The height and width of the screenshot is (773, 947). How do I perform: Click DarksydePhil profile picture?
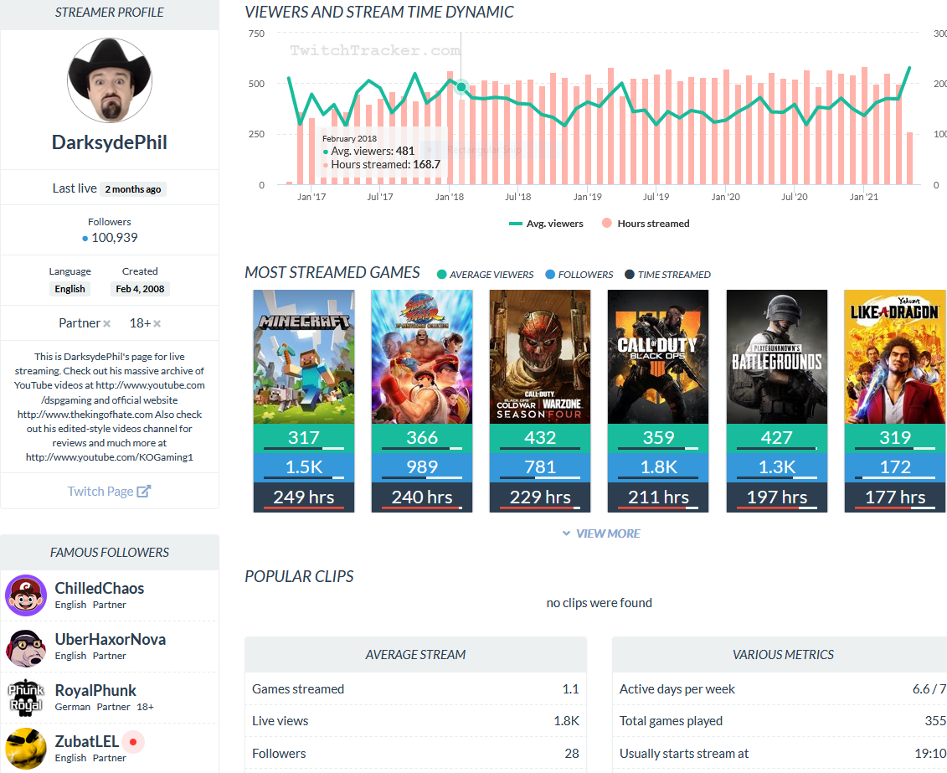[x=110, y=80]
